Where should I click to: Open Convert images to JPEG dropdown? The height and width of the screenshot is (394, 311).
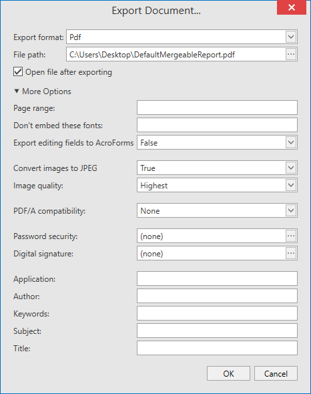point(291,168)
